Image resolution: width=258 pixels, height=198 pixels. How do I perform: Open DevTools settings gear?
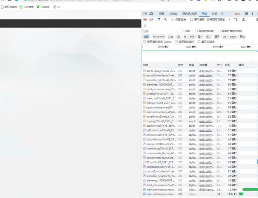246,14
